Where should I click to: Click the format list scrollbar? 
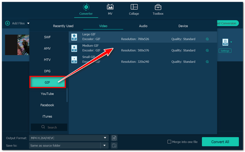pos(67,95)
